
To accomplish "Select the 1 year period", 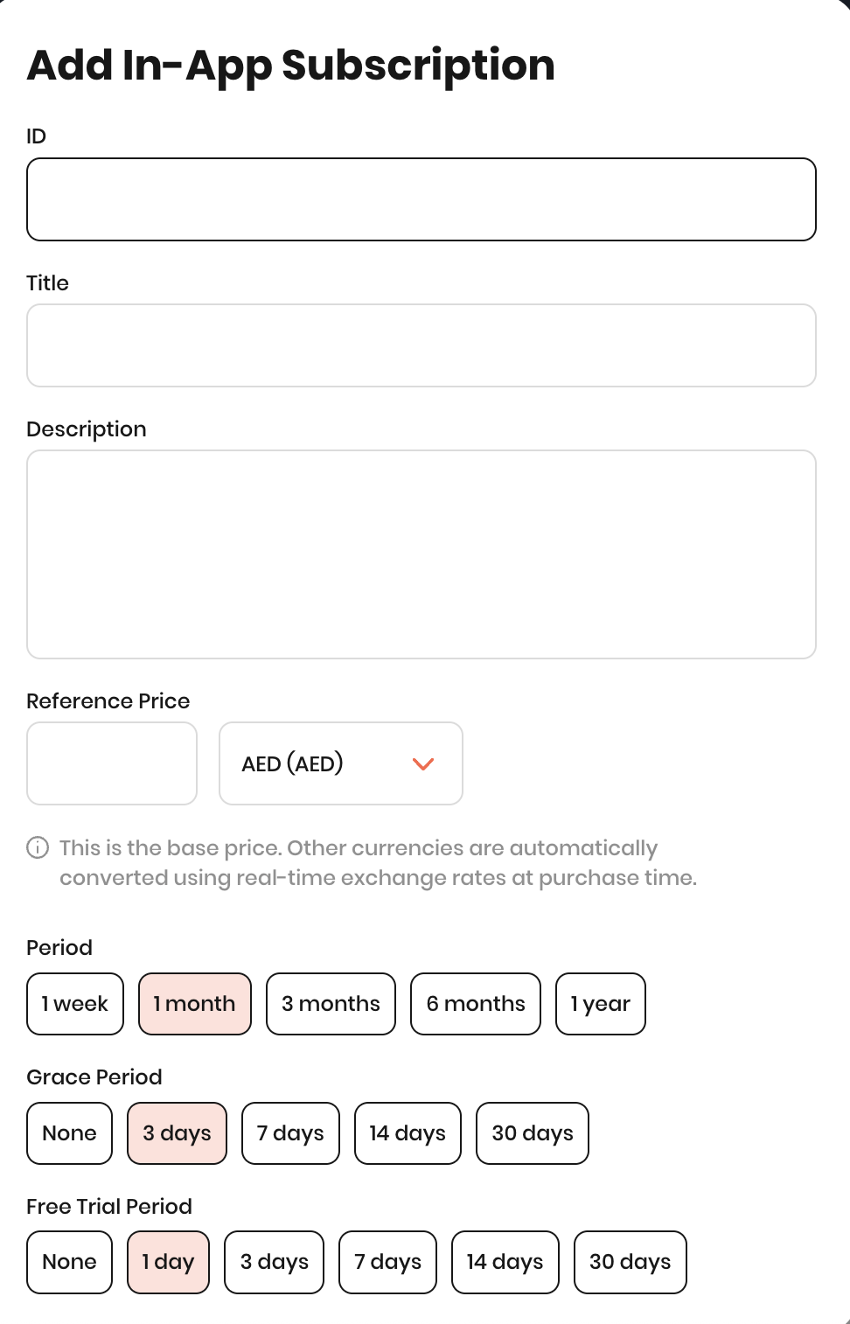I will point(601,1004).
